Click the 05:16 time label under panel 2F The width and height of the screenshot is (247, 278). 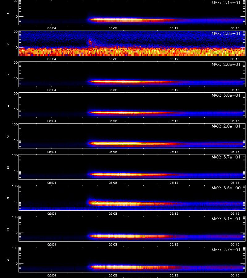click(235, 59)
